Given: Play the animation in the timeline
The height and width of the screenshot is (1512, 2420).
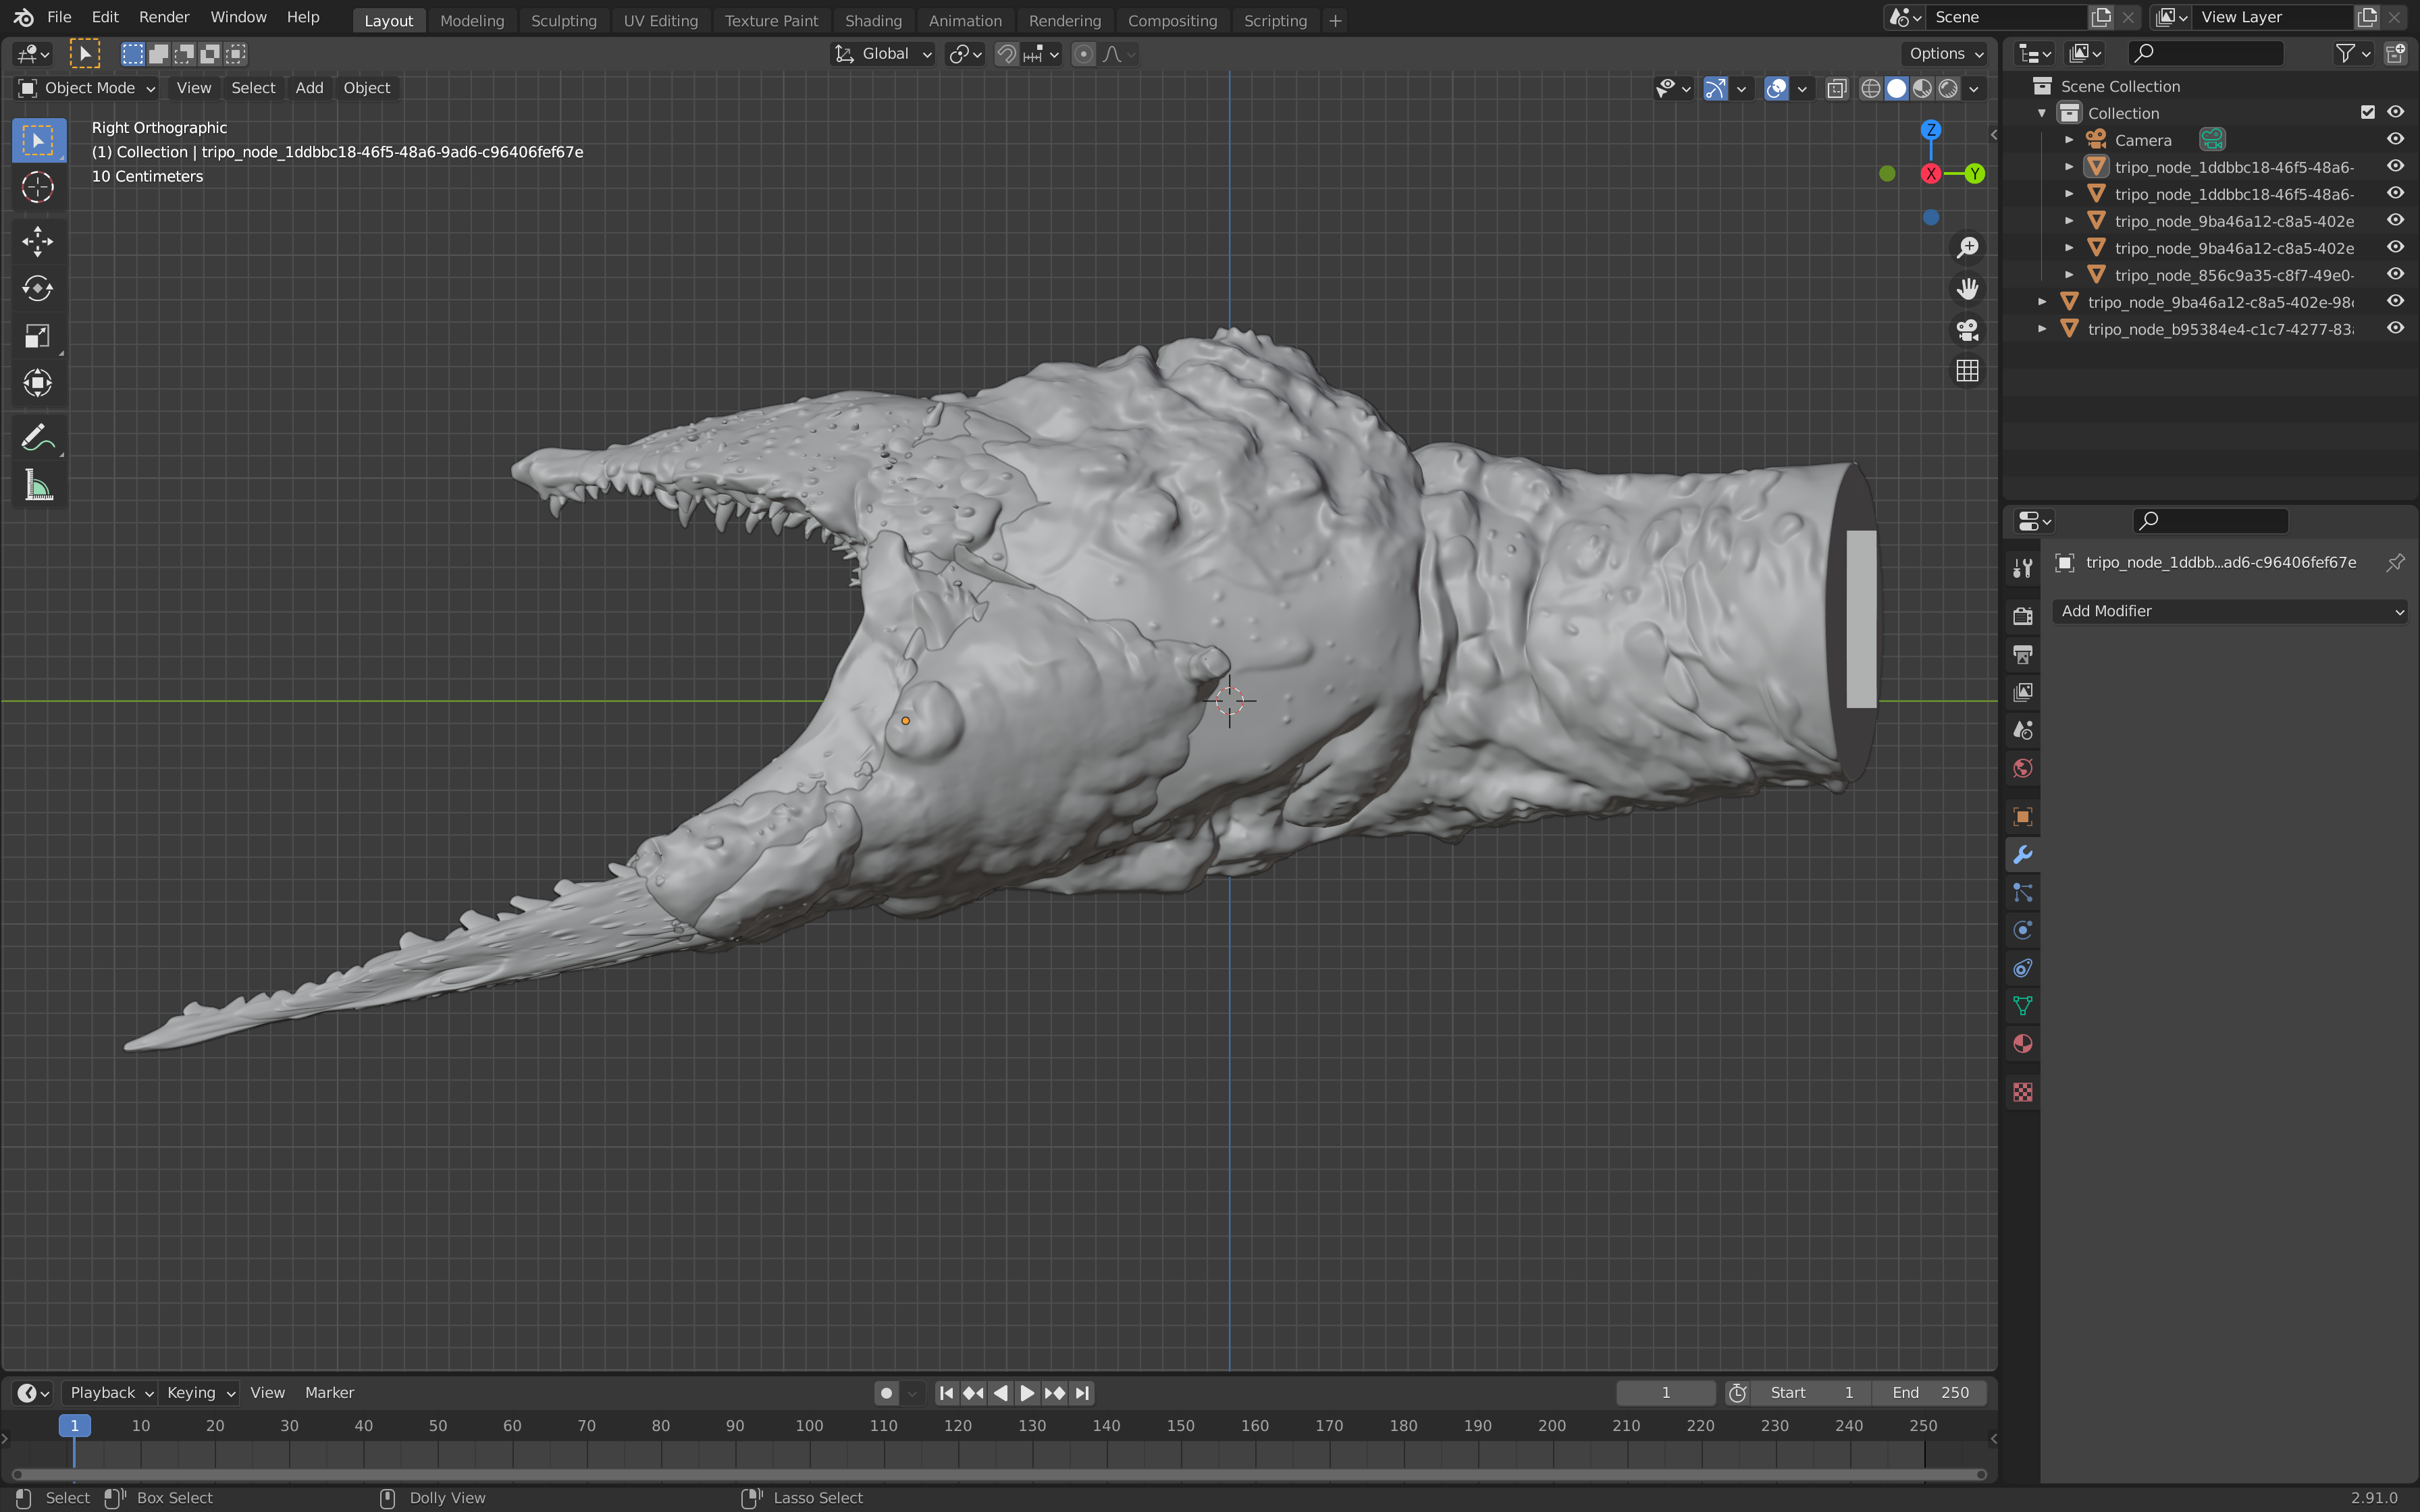Looking at the screenshot, I should click(1027, 1393).
